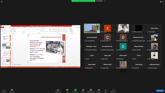Open the FILE tab in PowerPoint
165x93 pixels.
click(2, 27)
